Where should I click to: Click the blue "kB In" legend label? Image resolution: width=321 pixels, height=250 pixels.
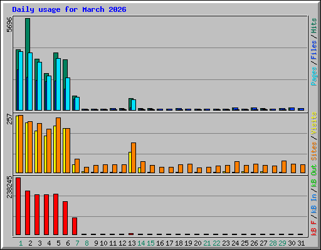coord(313,204)
